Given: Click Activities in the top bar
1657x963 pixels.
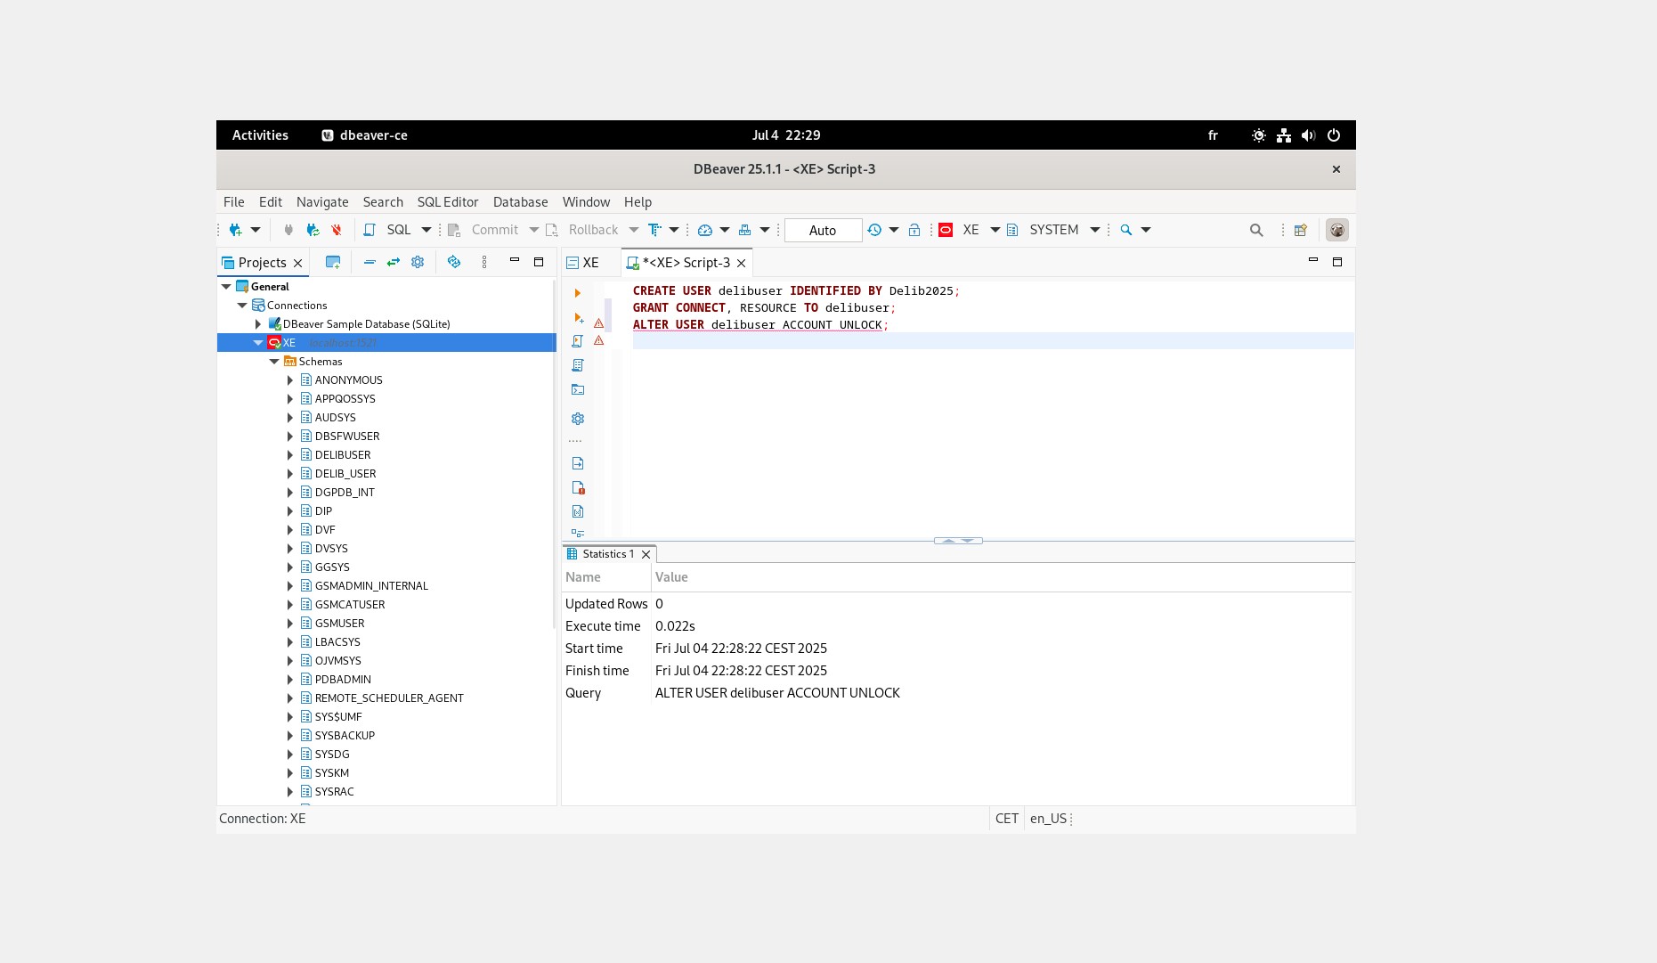Looking at the screenshot, I should 260,135.
